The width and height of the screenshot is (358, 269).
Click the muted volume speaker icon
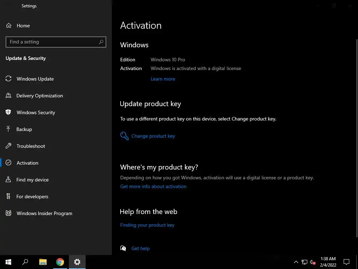click(313, 262)
